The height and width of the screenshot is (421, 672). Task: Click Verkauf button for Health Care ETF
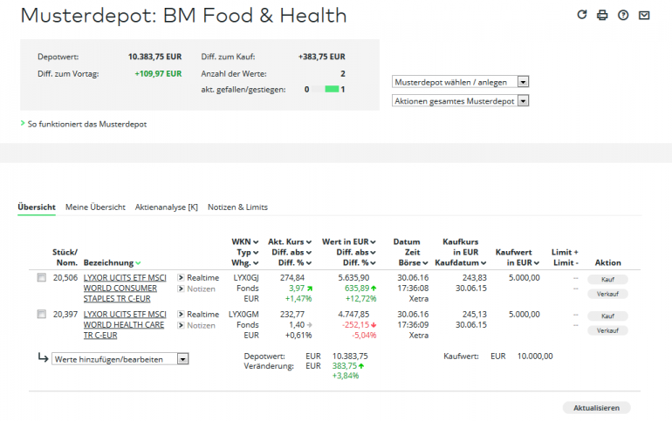point(607,330)
